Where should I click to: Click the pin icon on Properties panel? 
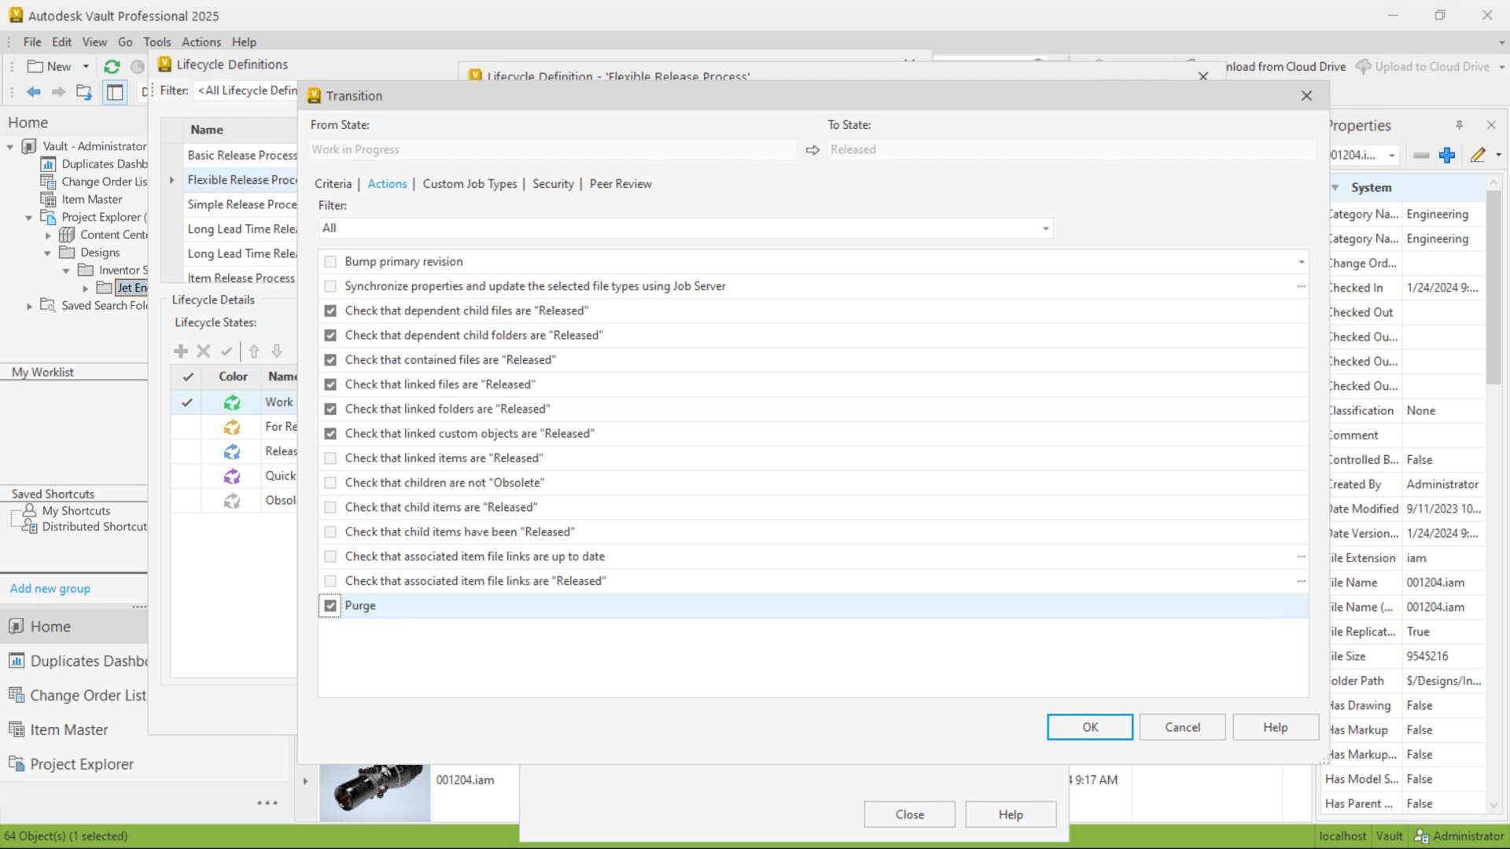coord(1459,125)
